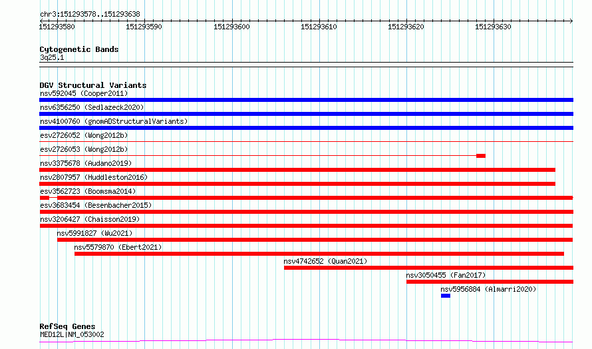
Task: Click the red bar under nsv4742652
Action: pyautogui.click(x=428, y=268)
